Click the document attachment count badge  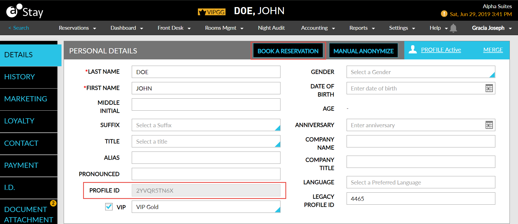coord(53,203)
